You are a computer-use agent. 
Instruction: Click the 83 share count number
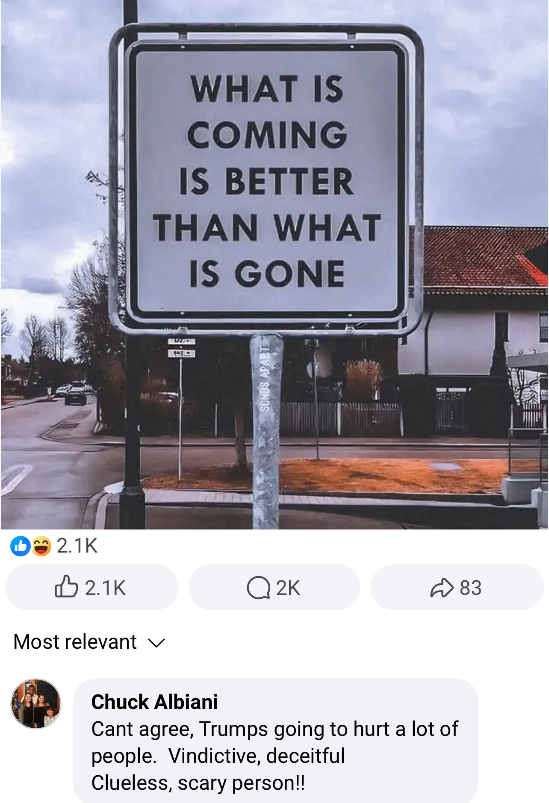pos(470,588)
